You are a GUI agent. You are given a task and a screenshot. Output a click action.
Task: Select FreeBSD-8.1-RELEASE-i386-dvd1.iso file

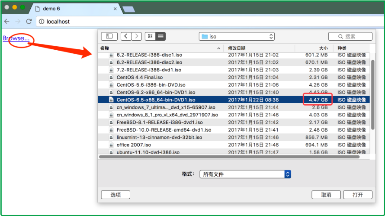pos(234,123)
